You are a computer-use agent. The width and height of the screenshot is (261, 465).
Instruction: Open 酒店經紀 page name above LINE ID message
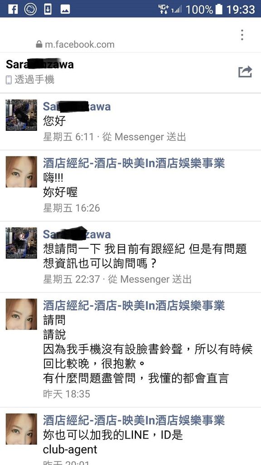[134, 420]
